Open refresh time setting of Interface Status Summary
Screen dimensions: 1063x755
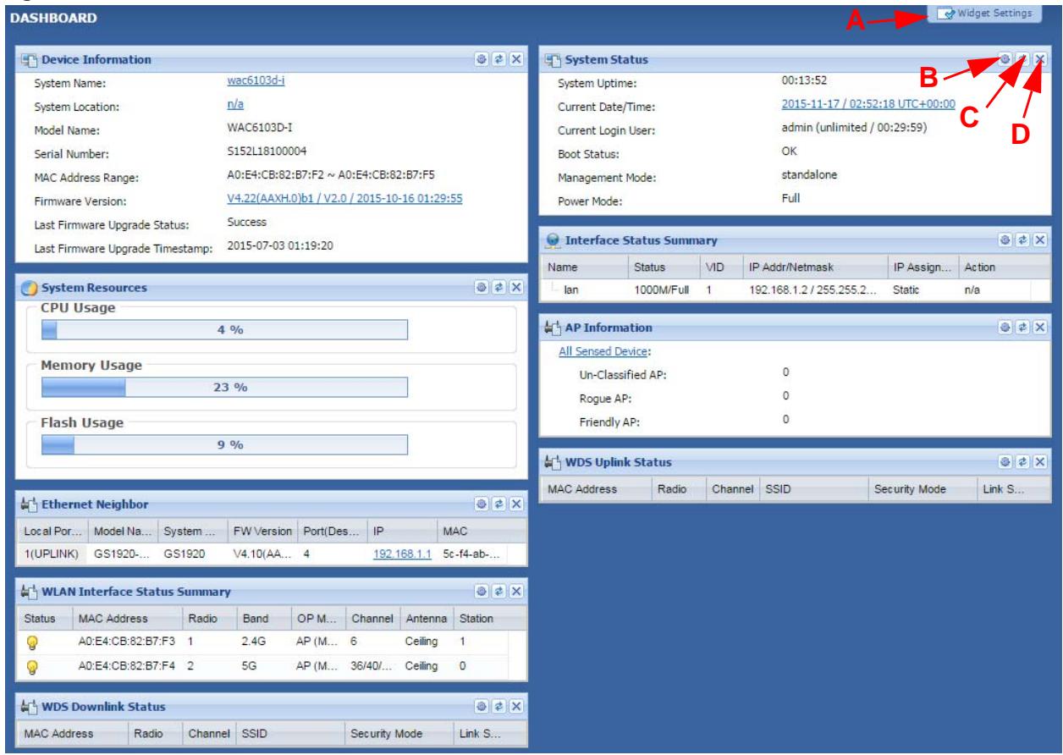click(x=1005, y=241)
